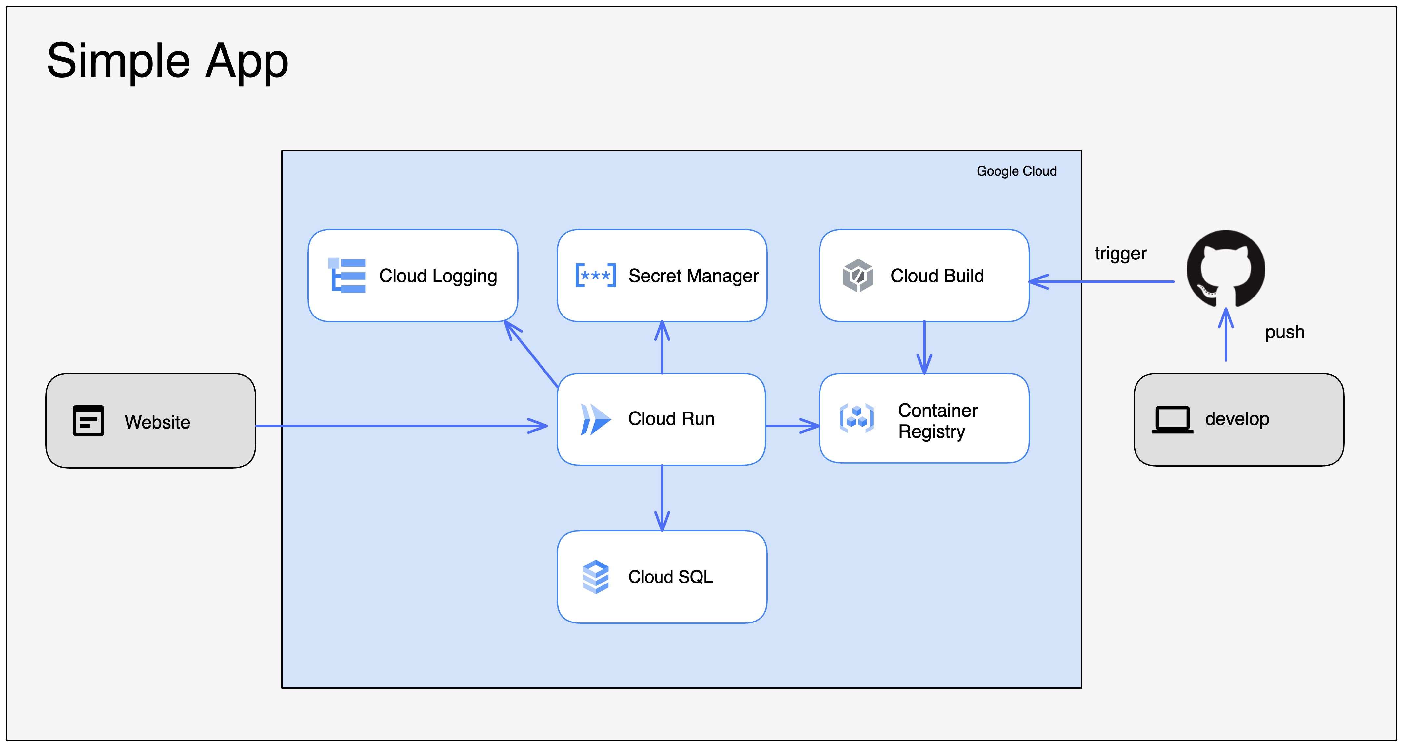Screen dimensions: 1403x747
Task: Click the Container Registry icon
Action: [x=857, y=419]
